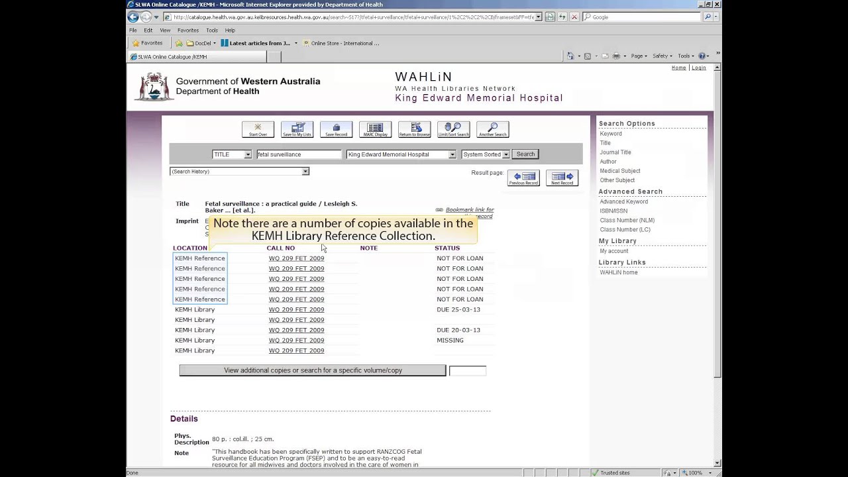Click the Google search magnifier button
The width and height of the screenshot is (848, 477).
click(708, 17)
